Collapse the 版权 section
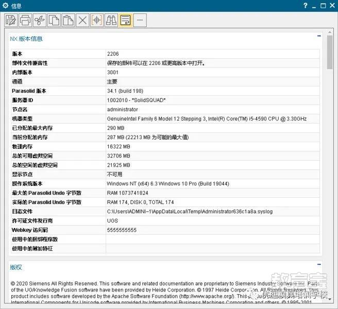 [x=319, y=264]
